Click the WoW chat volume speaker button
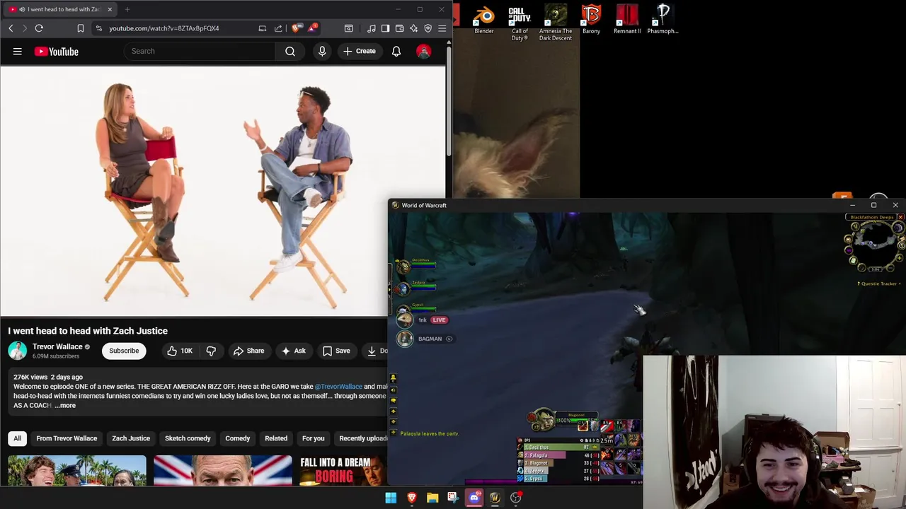Screen dimensions: 906x509 tap(394, 390)
